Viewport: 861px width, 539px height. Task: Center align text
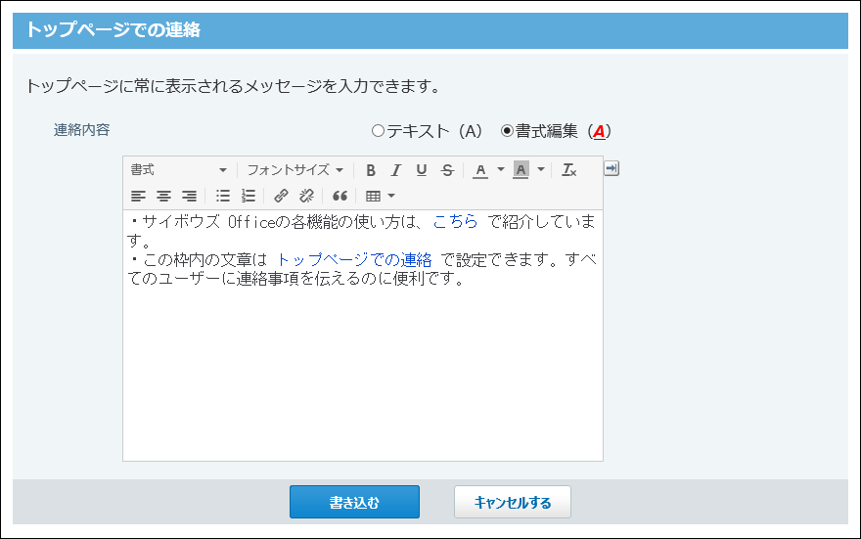click(x=163, y=196)
